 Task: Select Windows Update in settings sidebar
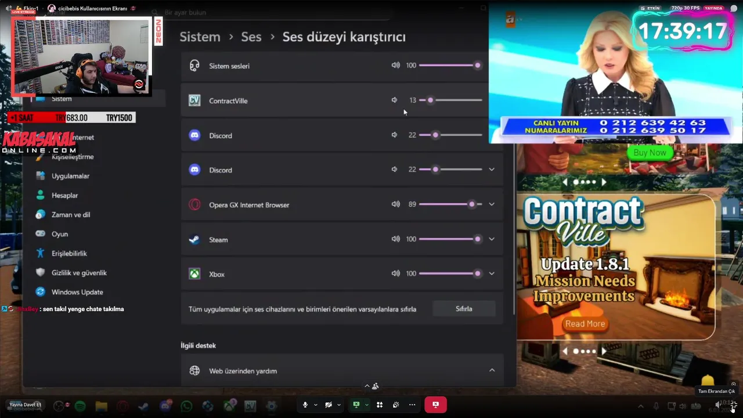click(x=77, y=291)
